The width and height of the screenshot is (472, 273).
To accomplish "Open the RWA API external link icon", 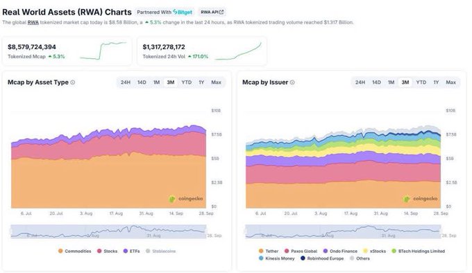I will point(221,12).
